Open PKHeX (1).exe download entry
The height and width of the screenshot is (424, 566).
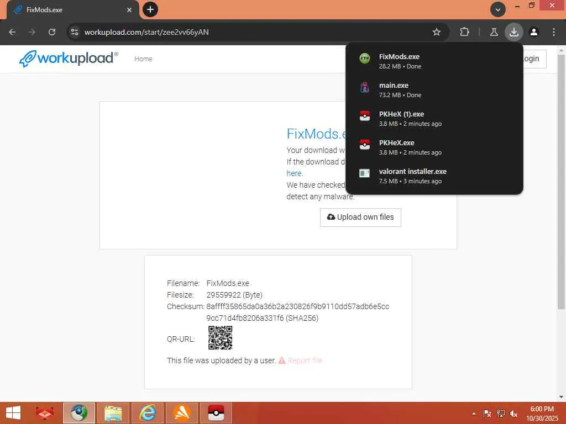[434, 119]
